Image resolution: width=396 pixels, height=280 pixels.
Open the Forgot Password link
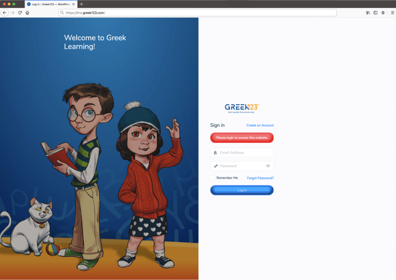coord(260,178)
